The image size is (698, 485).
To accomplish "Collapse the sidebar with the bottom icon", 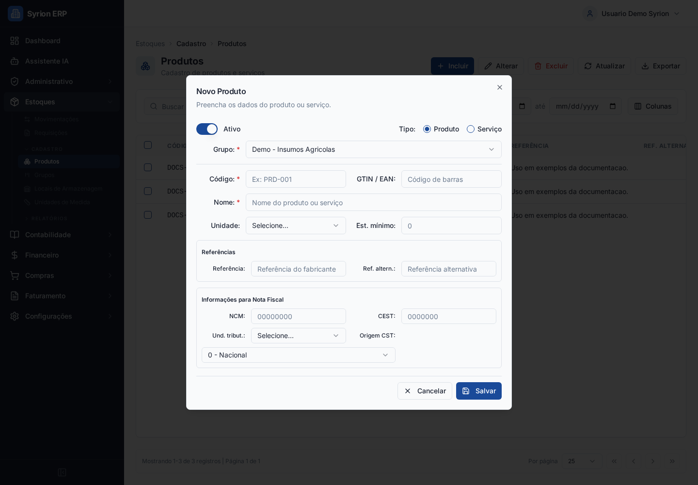I will 62,472.
